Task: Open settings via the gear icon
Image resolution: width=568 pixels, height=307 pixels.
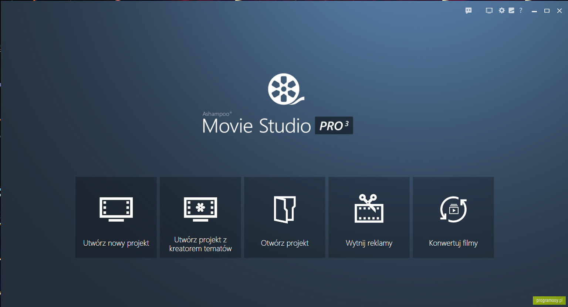Action: 501,10
